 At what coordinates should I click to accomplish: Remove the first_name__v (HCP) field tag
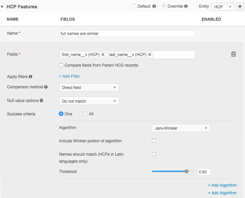(x=103, y=55)
